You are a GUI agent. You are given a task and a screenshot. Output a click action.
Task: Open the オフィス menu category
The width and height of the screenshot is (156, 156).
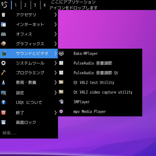tap(29, 34)
